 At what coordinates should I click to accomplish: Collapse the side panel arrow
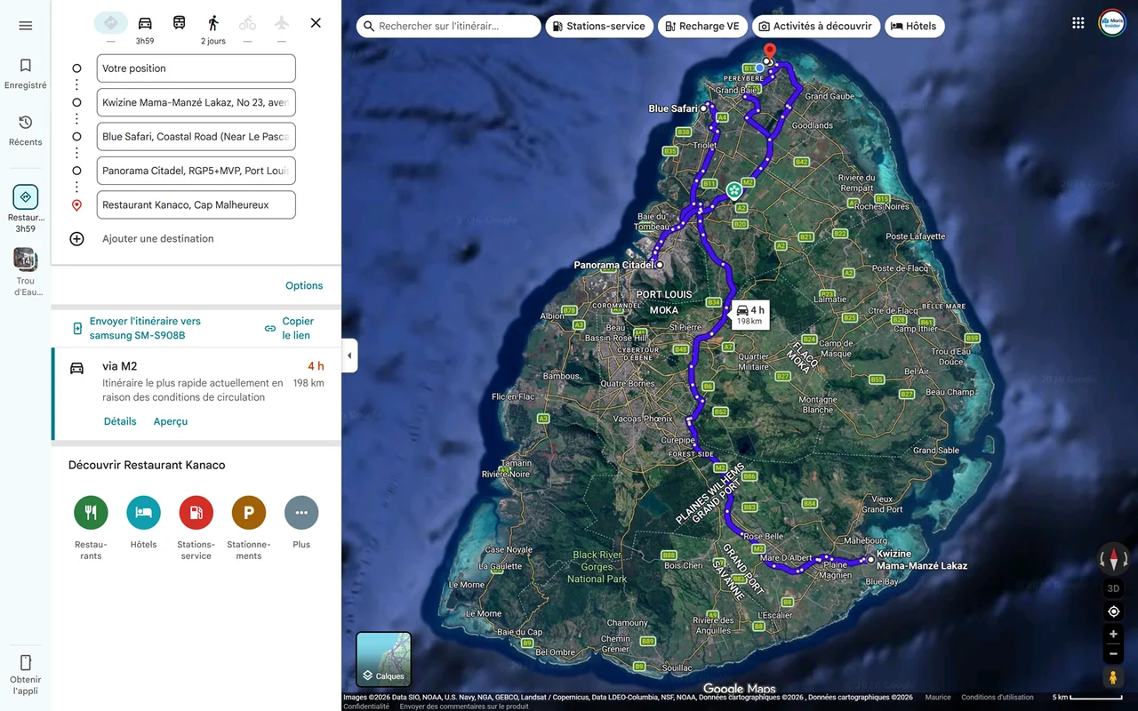349,355
